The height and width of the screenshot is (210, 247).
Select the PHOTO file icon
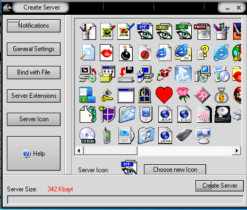click(202, 31)
